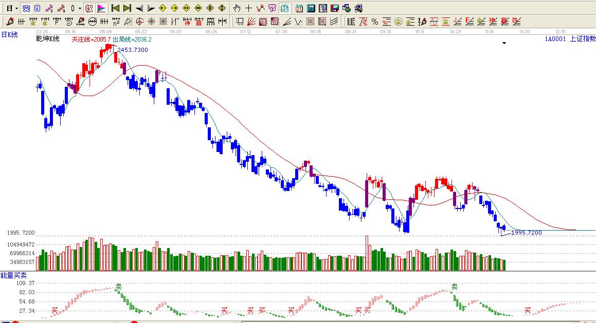Expand the candlestick style dropdown arrow
Screen dimensions: 596x323
[80, 8]
